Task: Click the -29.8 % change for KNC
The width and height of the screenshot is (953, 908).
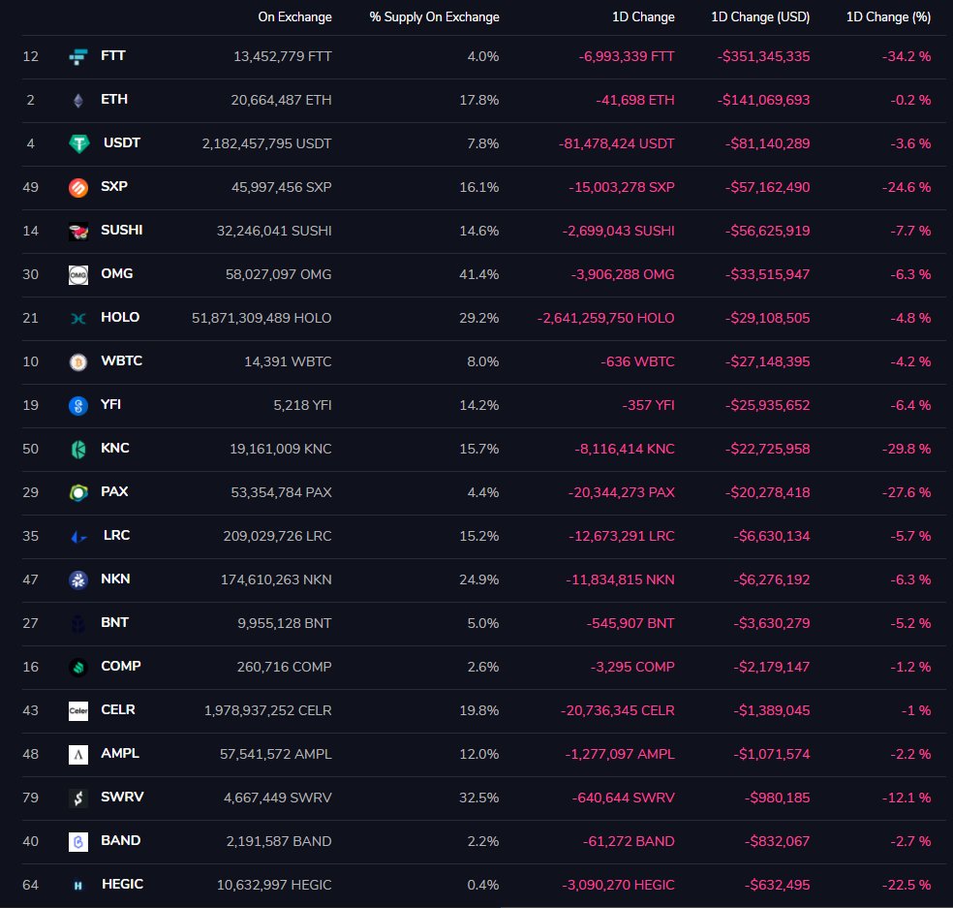Action: pyautogui.click(x=907, y=450)
